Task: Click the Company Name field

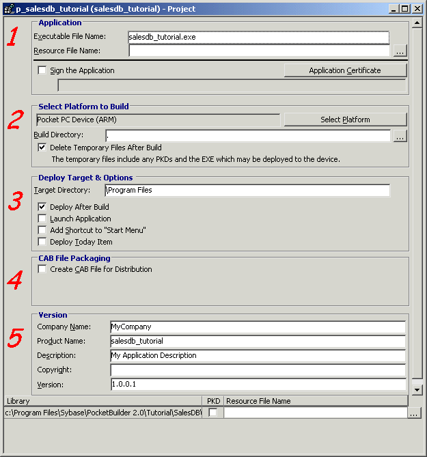Action: [258, 327]
